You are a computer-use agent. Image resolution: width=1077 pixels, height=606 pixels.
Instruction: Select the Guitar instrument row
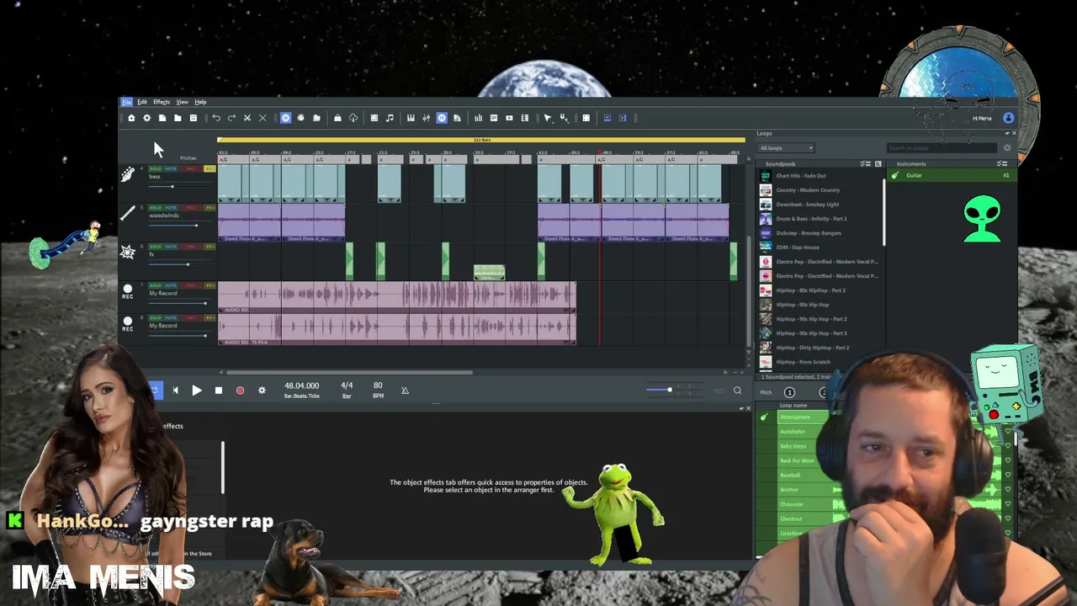tap(951, 175)
